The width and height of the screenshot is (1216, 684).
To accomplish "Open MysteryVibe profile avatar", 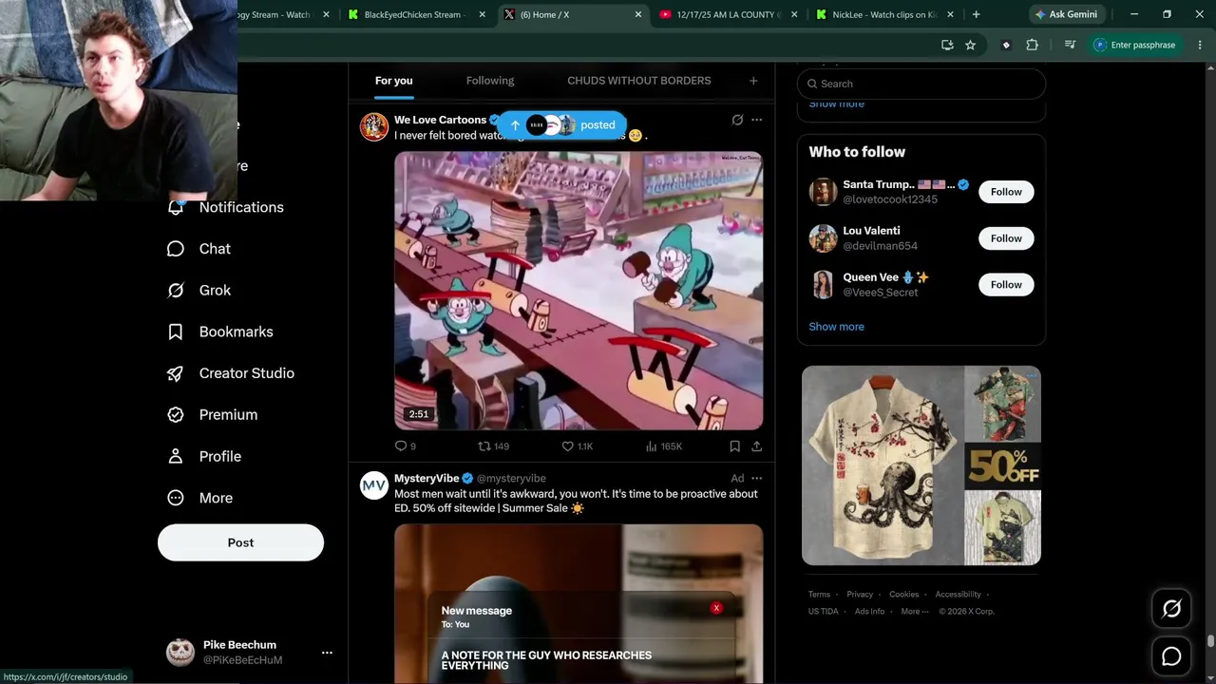I will tap(374, 485).
